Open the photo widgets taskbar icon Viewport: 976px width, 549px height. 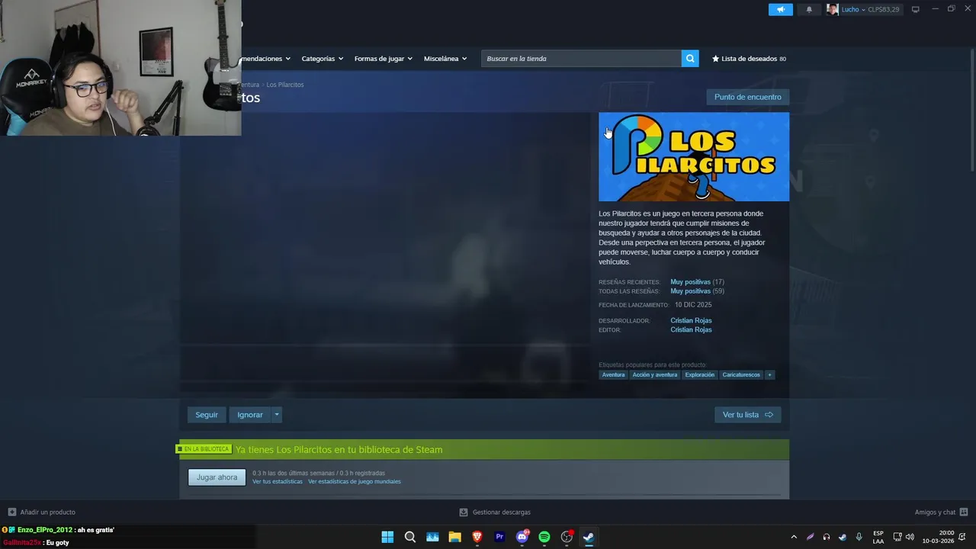(432, 537)
